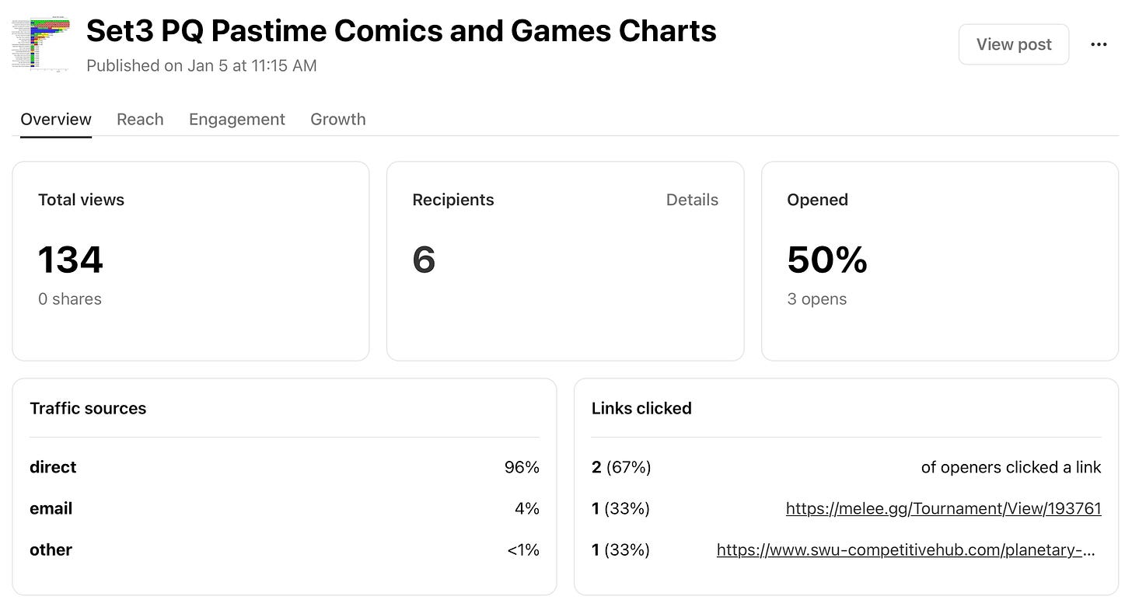Click the 134 total views number
Screen dimensions: 1132x607
pos(71,260)
